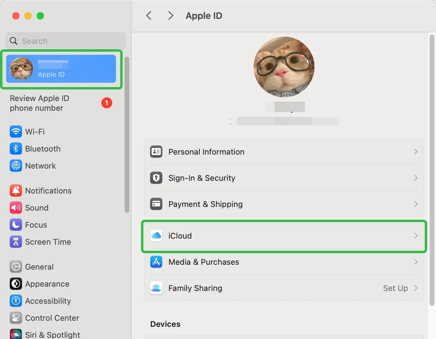Screen dimensions: 436x339
Task: Click the Control Center icon
Action: (x=16, y=318)
